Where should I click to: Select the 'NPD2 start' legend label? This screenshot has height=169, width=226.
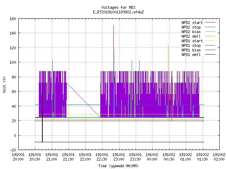tap(192, 23)
